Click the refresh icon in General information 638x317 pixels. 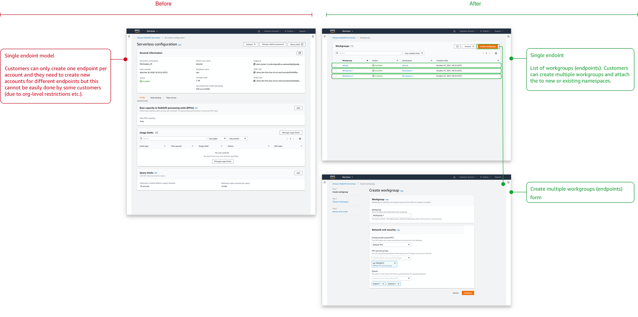coord(299,53)
